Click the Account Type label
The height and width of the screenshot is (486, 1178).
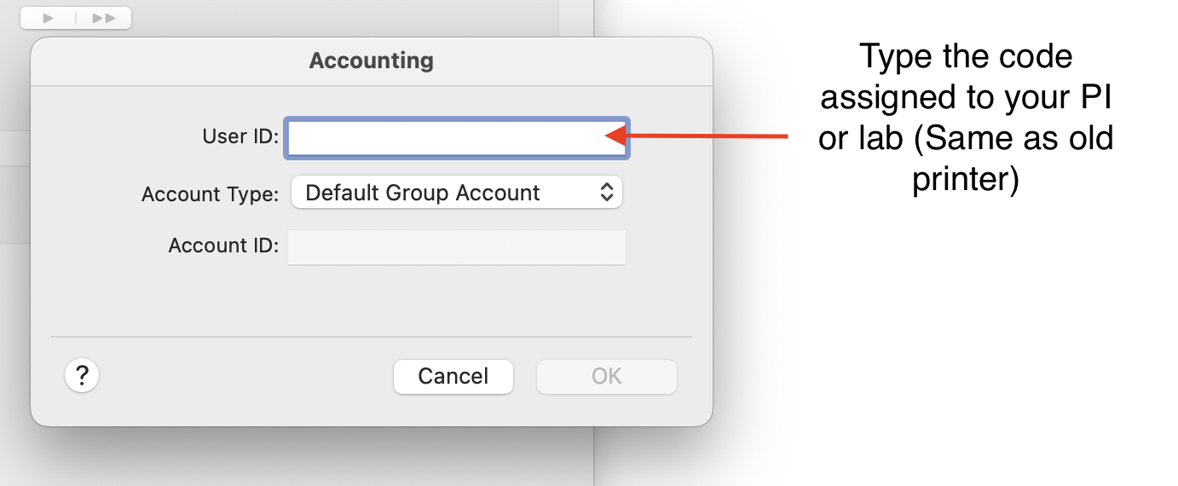(x=210, y=194)
